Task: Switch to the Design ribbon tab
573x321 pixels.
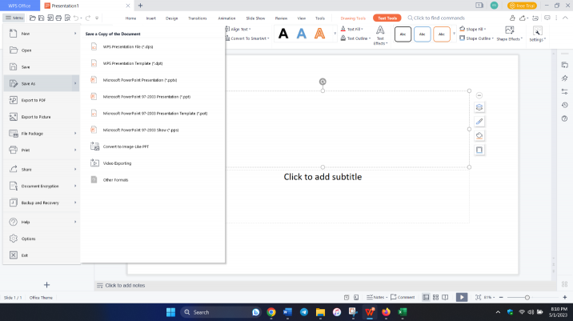Action: (171, 18)
